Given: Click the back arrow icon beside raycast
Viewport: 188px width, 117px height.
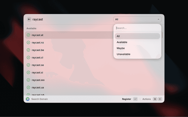Looking at the screenshot, I should click(x=29, y=19).
